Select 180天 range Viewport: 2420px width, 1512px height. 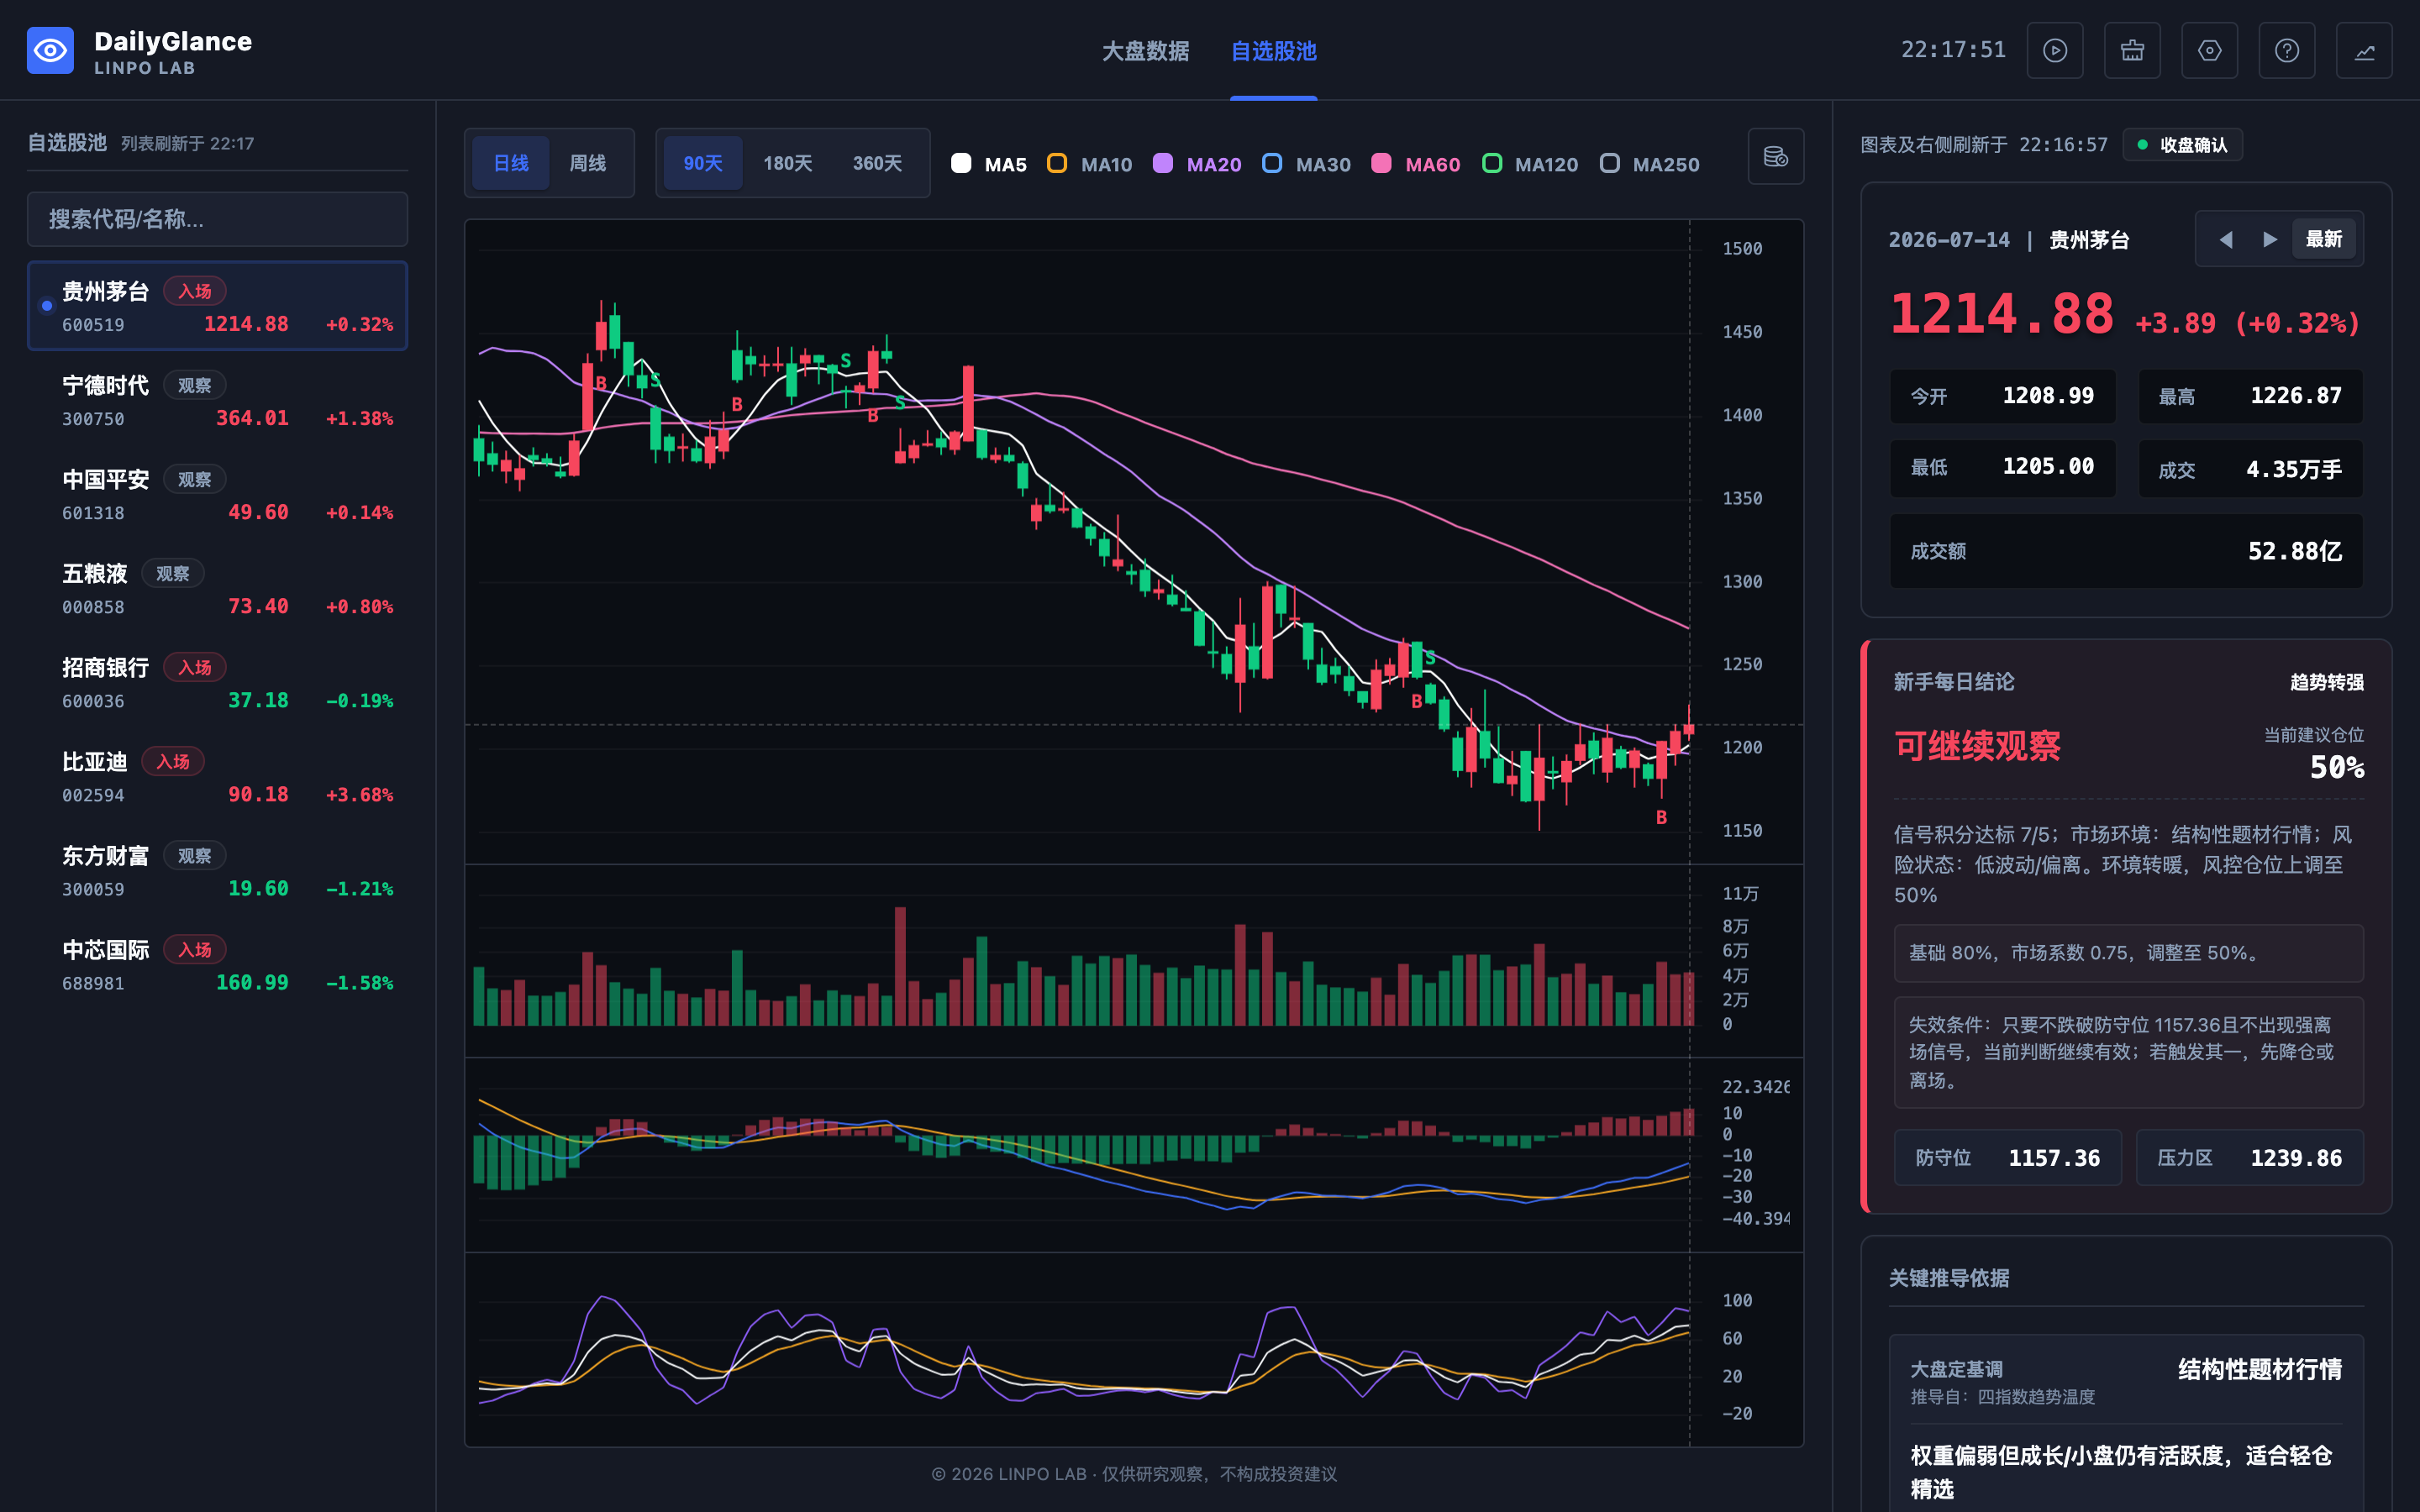tap(788, 163)
